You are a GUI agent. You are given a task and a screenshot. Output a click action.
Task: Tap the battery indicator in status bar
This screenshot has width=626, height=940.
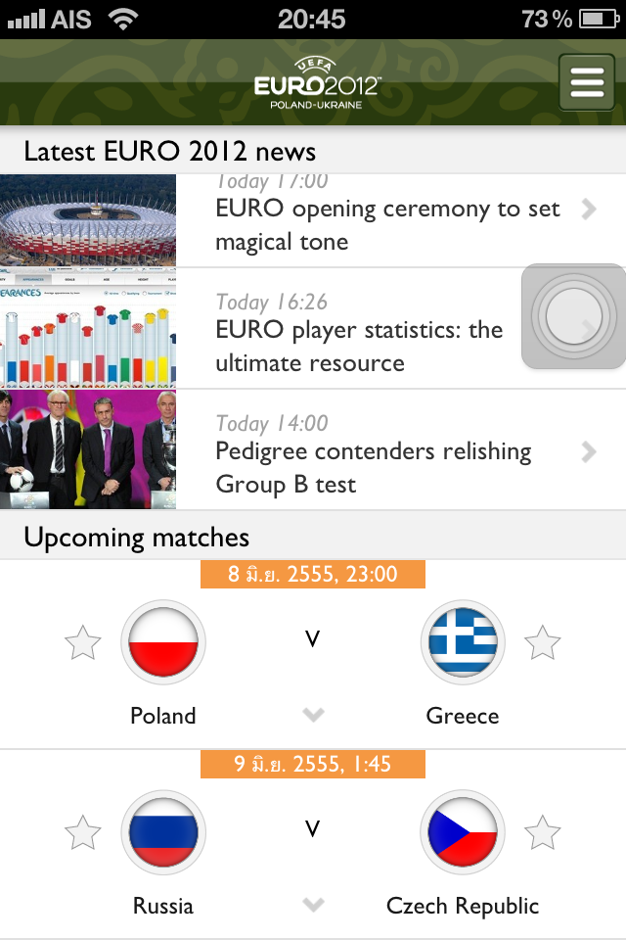point(599,19)
